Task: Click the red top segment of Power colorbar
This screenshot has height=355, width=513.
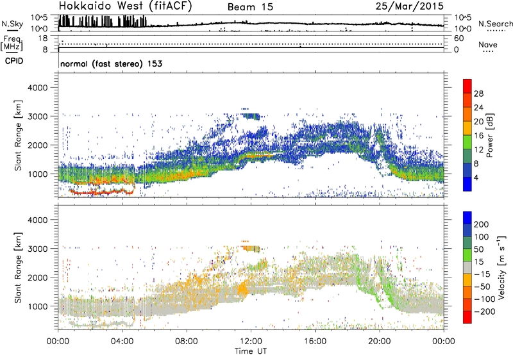Action: click(467, 86)
